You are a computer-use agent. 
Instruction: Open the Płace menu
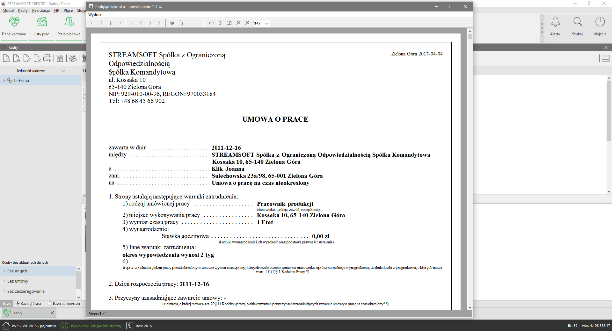[68, 11]
